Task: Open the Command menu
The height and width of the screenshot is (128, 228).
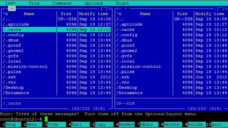Action: 62,3
